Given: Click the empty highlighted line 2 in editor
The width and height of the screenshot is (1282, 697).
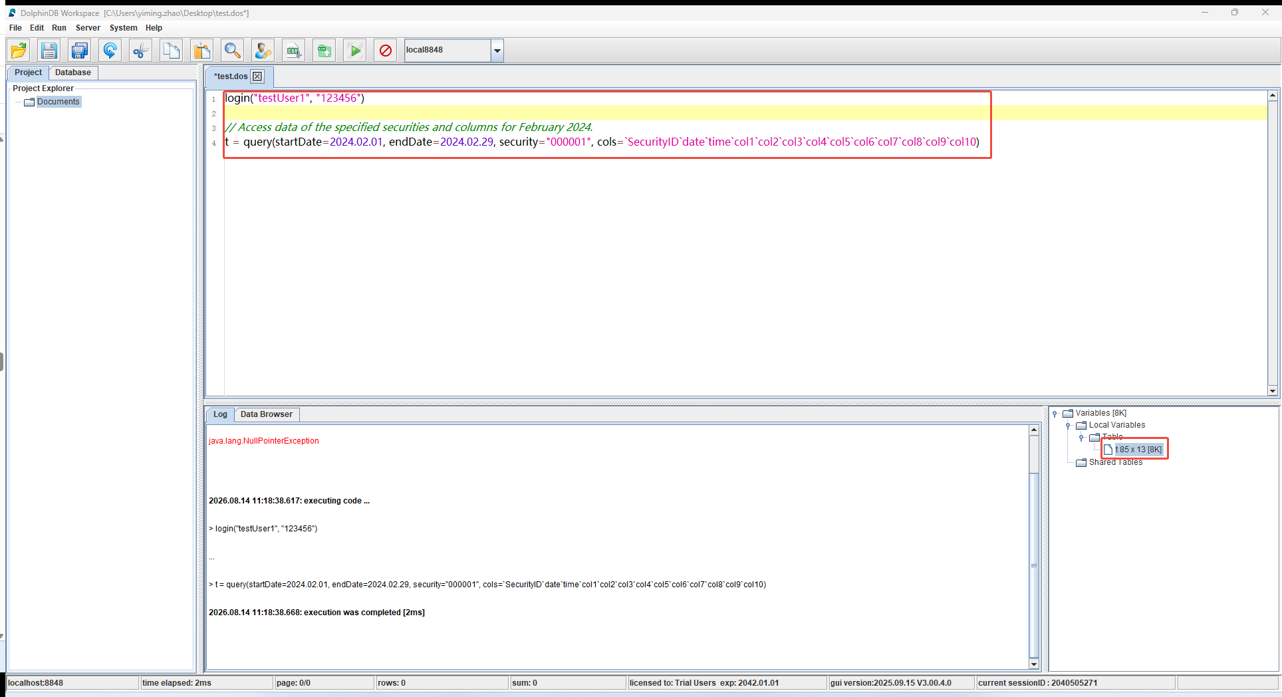Looking at the screenshot, I should pos(745,112).
